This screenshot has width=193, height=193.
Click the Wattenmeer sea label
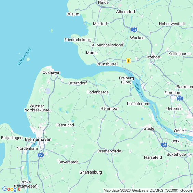[x=24, y=56]
